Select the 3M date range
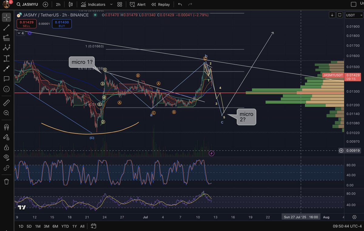364x231 pixels. 46,226
